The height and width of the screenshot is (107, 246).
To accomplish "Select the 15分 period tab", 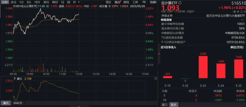I will click(x=37, y=2).
